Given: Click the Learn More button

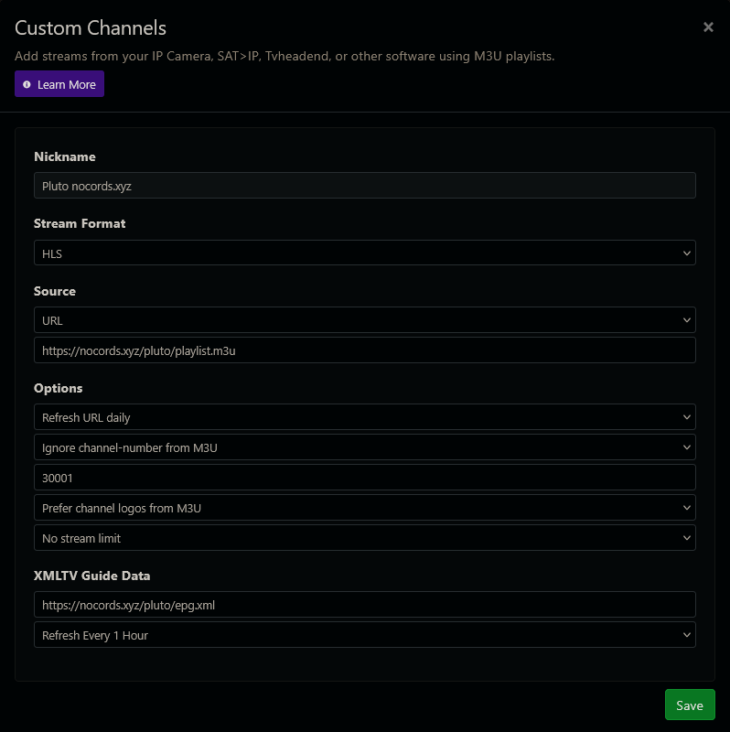Looking at the screenshot, I should (x=59, y=83).
